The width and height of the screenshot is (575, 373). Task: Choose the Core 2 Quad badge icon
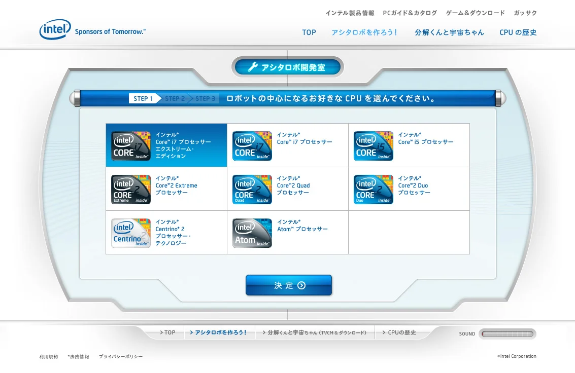click(x=252, y=189)
